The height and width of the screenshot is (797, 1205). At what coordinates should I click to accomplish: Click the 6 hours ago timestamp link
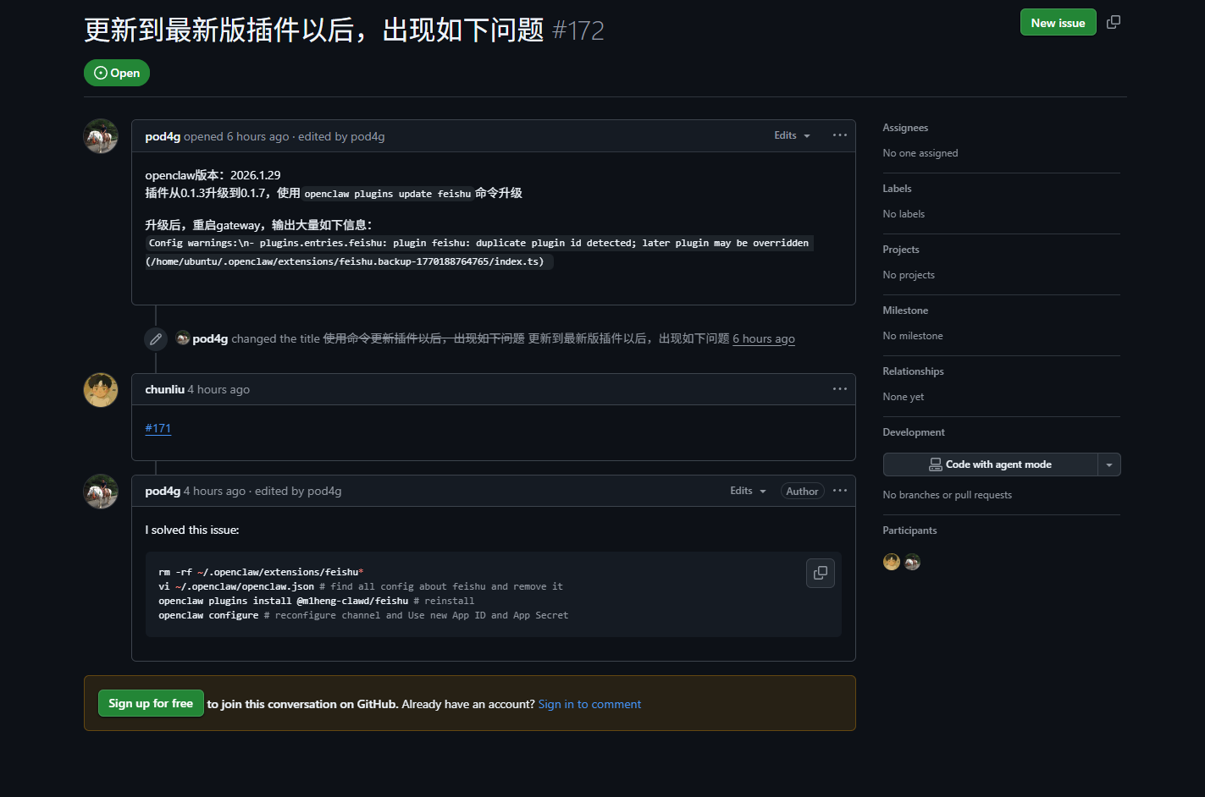tap(764, 338)
